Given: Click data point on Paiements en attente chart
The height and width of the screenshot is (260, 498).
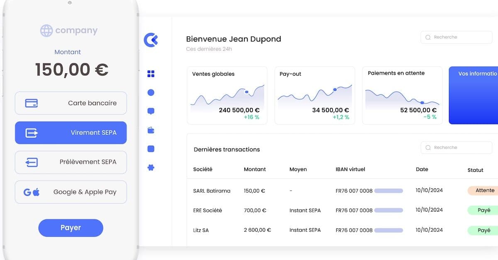Looking at the screenshot, I should coord(422,102).
